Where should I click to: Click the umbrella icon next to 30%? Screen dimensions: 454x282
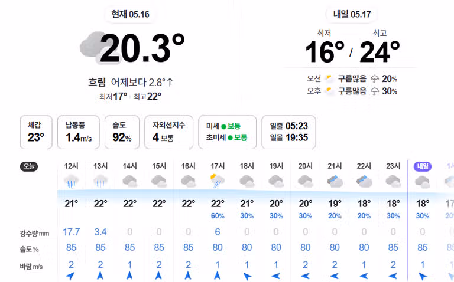pos(375,91)
